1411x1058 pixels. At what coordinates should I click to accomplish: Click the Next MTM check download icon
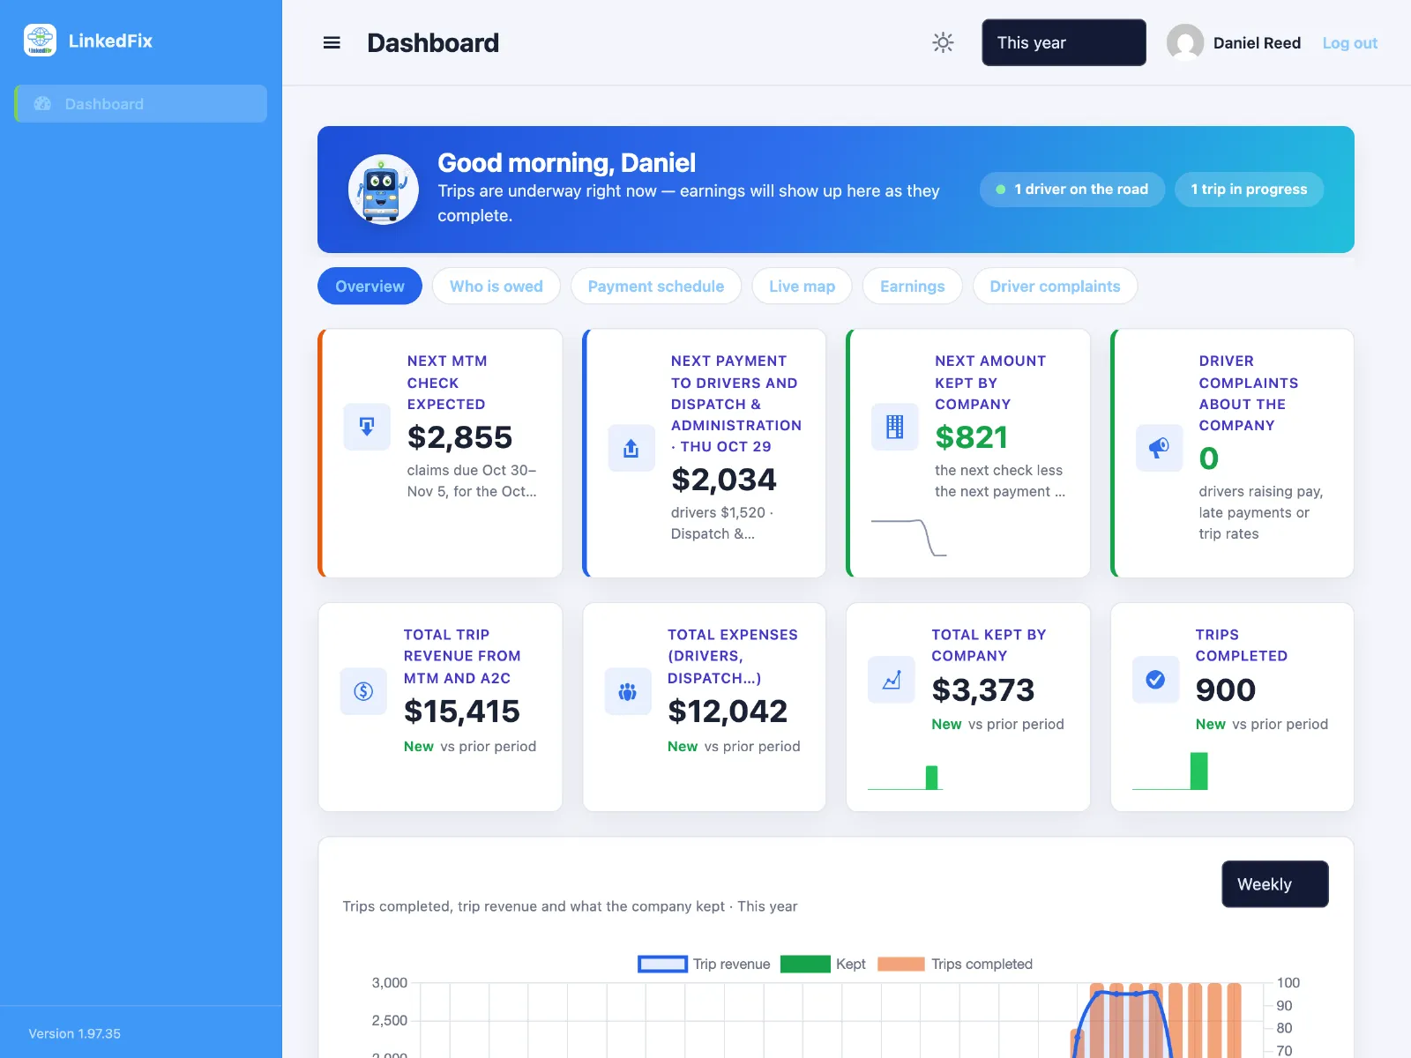367,427
